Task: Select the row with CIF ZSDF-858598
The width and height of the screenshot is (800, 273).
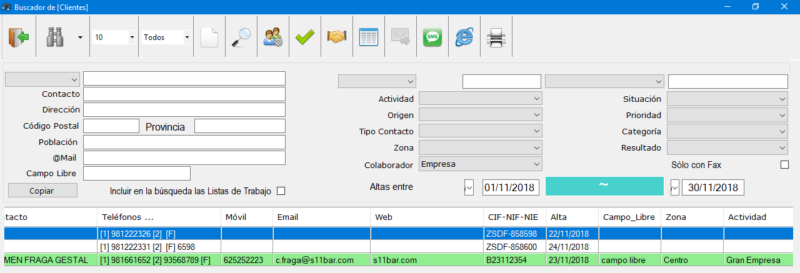Action: (400, 233)
